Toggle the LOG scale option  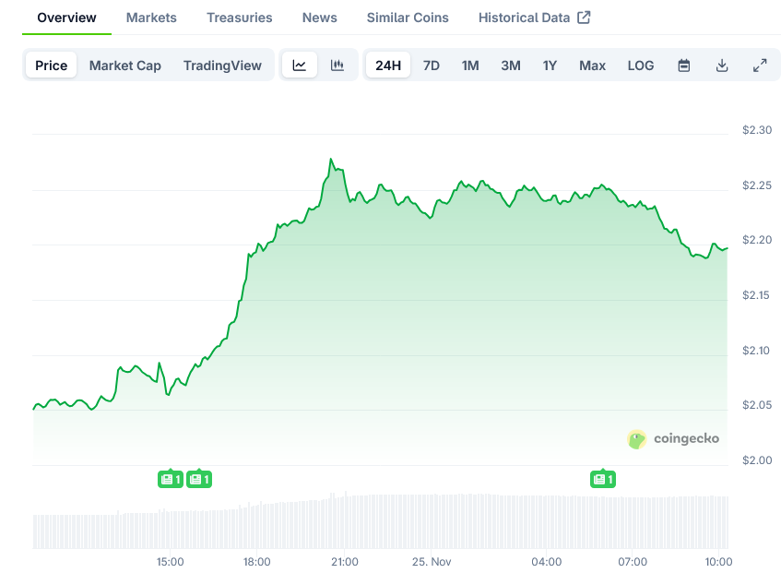tap(641, 66)
